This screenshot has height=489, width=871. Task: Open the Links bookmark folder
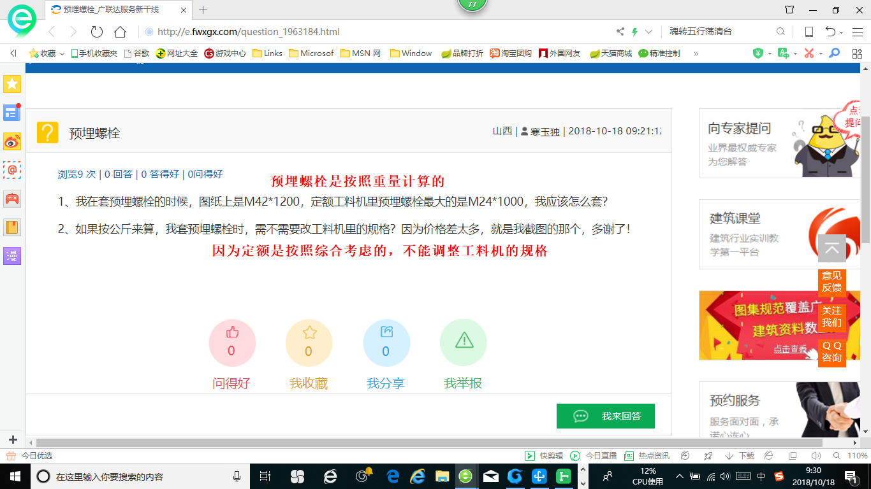tap(267, 53)
